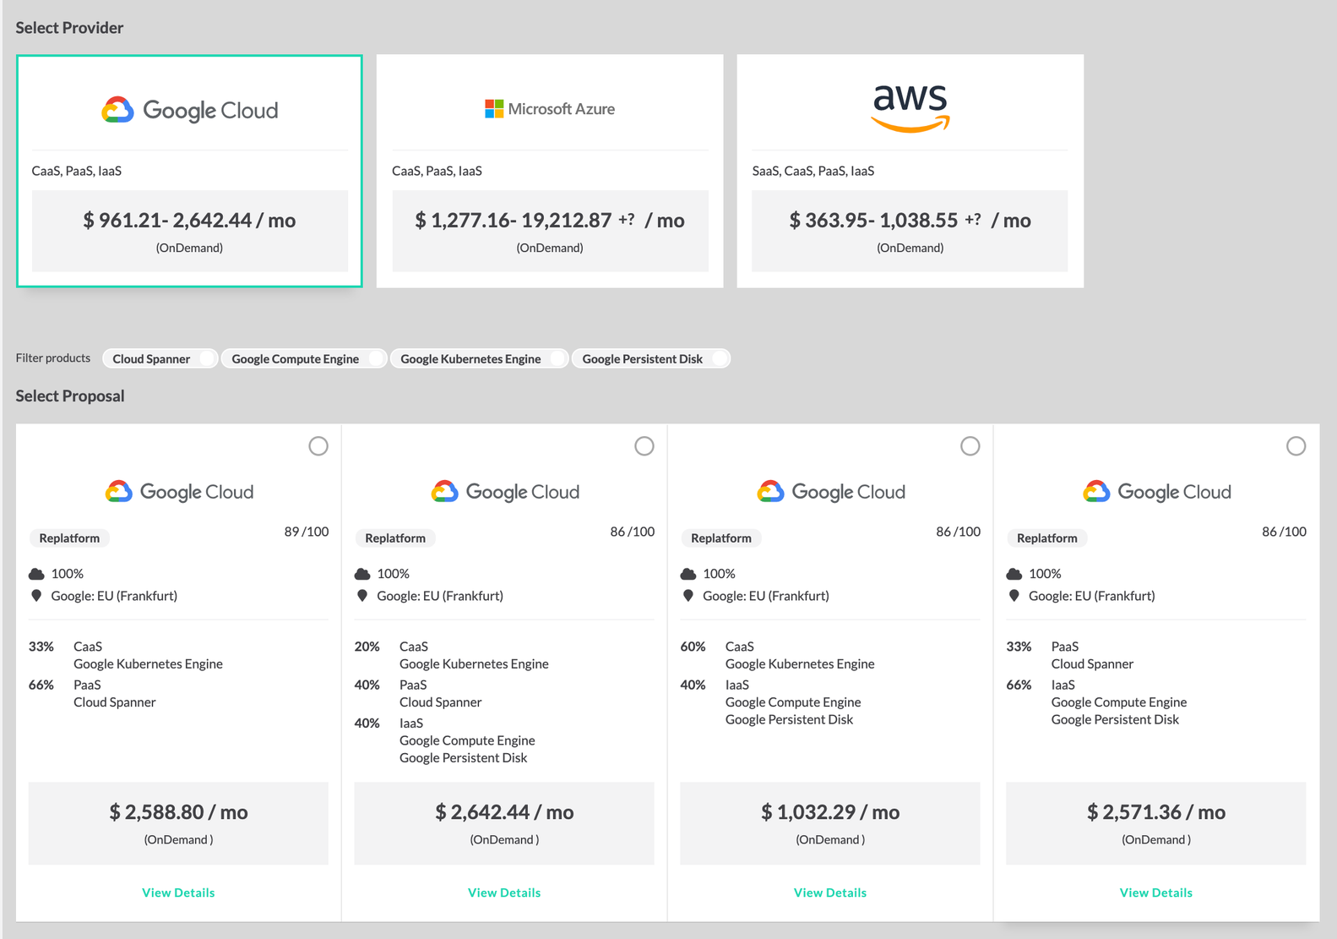Click Google Cloud logo in $2,642.44 proposal
Image resolution: width=1337 pixels, height=939 pixels.
[505, 492]
